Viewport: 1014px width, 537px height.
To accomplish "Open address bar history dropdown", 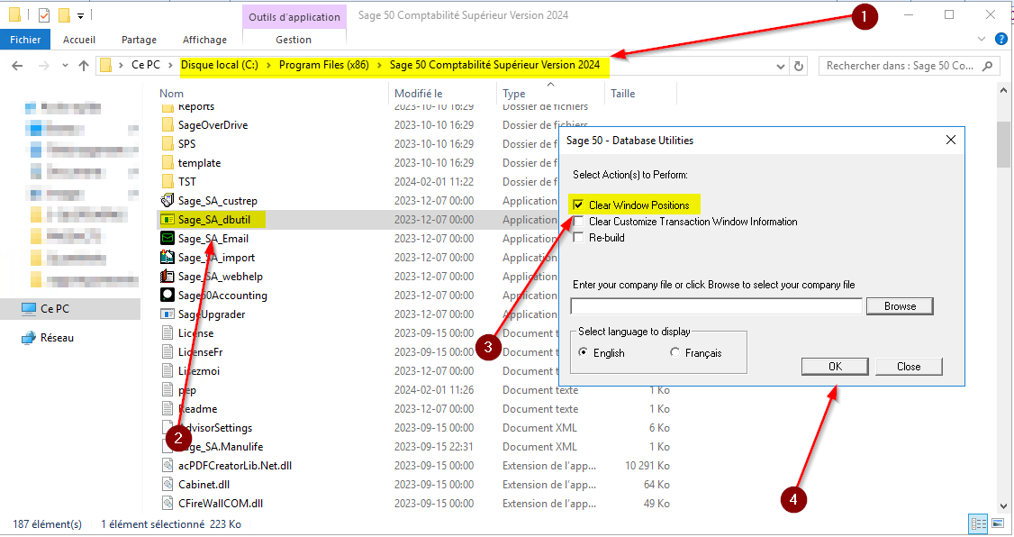I will pyautogui.click(x=781, y=66).
